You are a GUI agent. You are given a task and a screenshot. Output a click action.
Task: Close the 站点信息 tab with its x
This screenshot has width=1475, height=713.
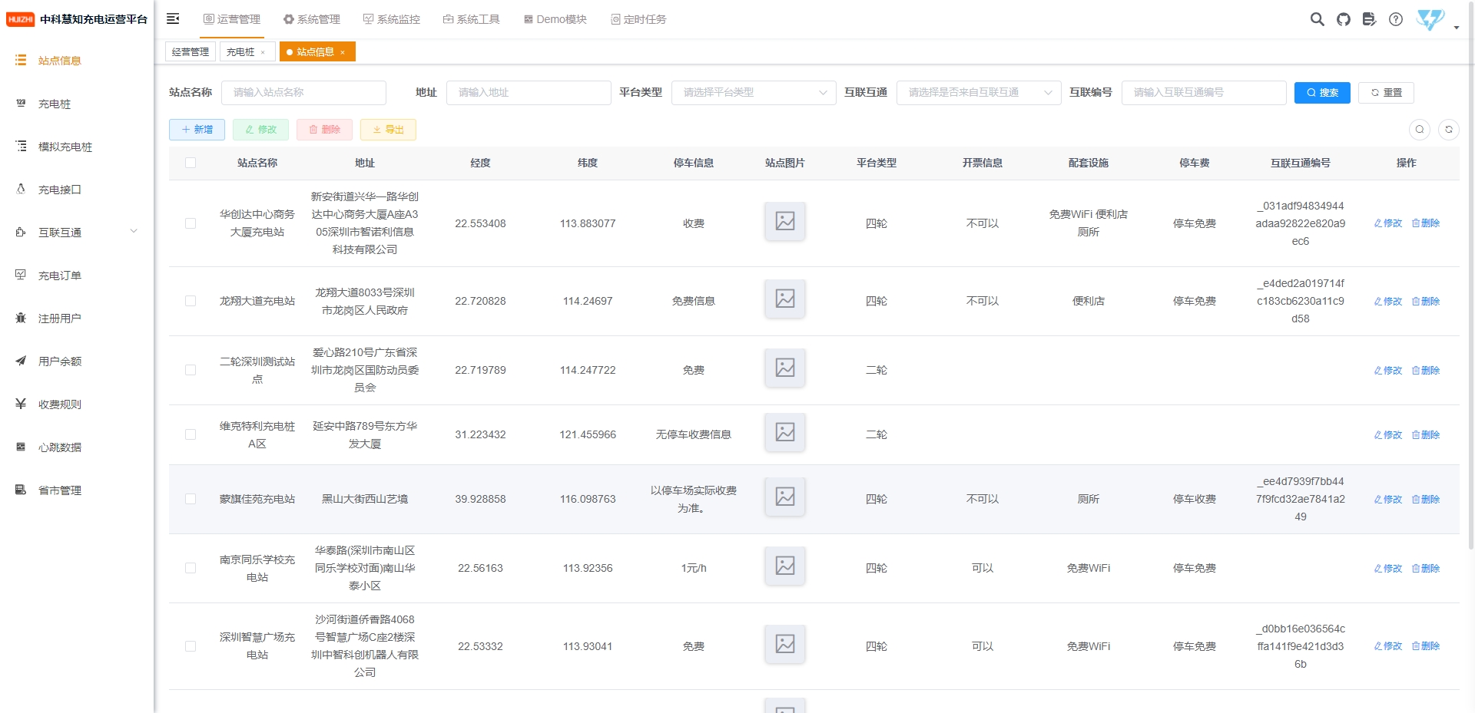tap(343, 52)
